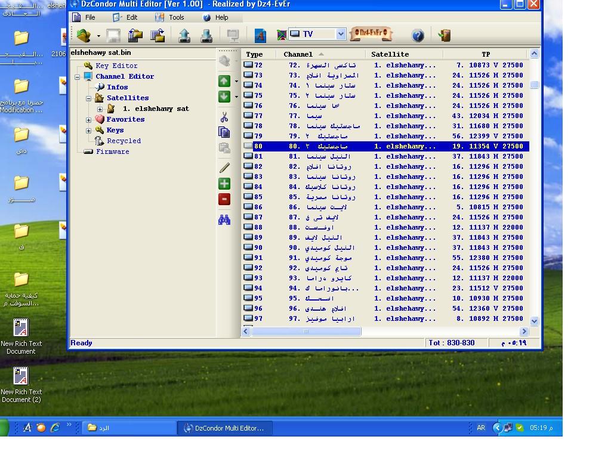The height and width of the screenshot is (458, 611).
Task: Click the first New Rich Text Document desktop icon
Action: (21, 336)
